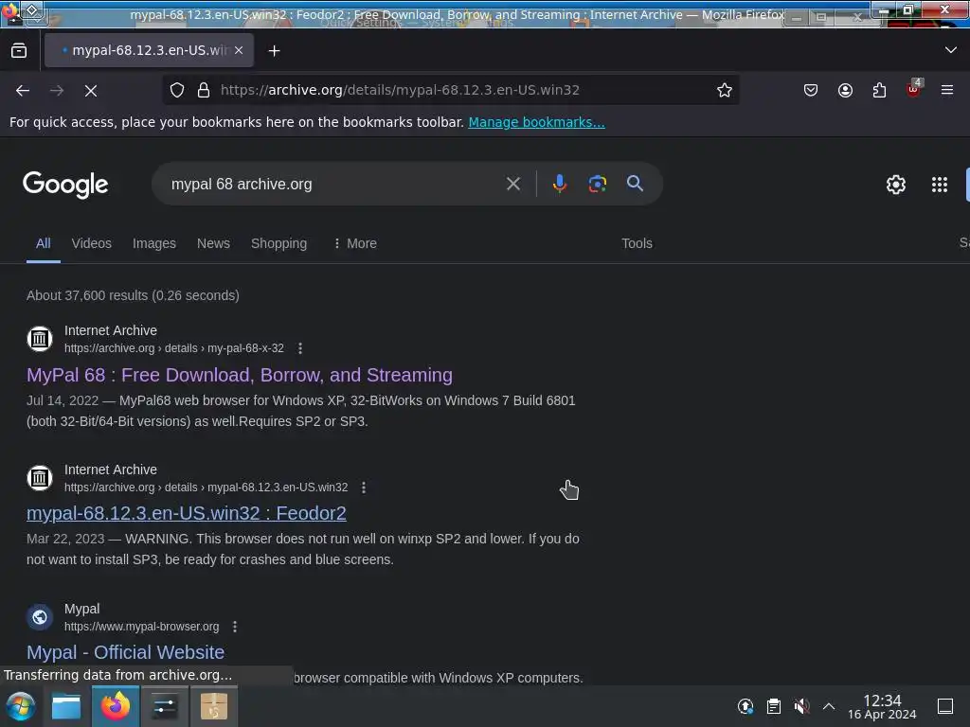Bookmark this page with the star

point(725,90)
